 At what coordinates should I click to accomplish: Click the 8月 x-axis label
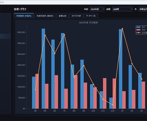[x=74, y=111]
